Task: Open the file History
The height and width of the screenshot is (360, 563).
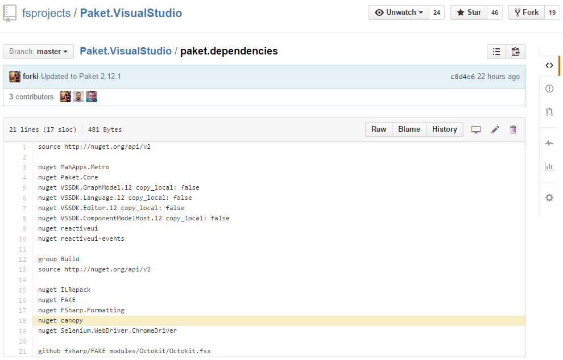Action: coord(445,129)
